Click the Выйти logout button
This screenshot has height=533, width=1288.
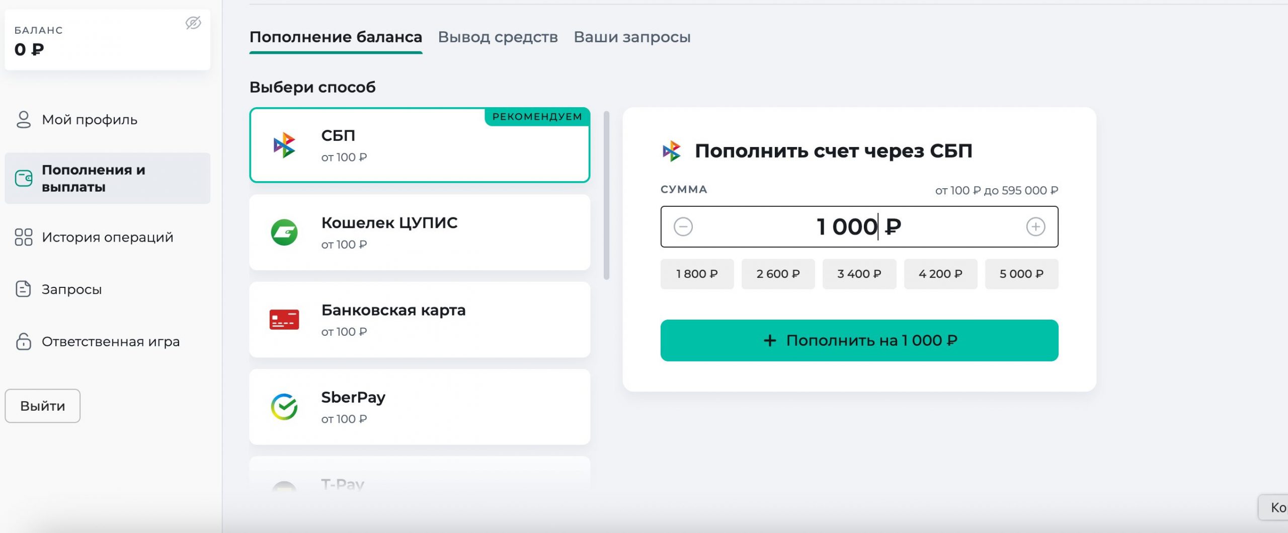(x=42, y=406)
